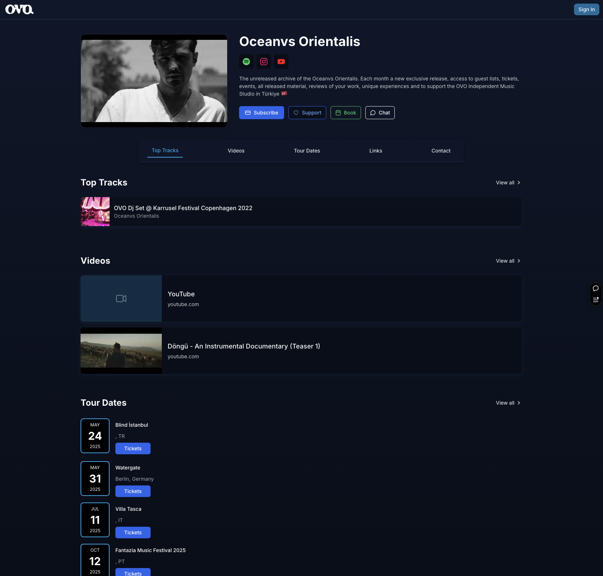Screen dimensions: 603x576
Task: Click the Support heart button
Action: 307,113
